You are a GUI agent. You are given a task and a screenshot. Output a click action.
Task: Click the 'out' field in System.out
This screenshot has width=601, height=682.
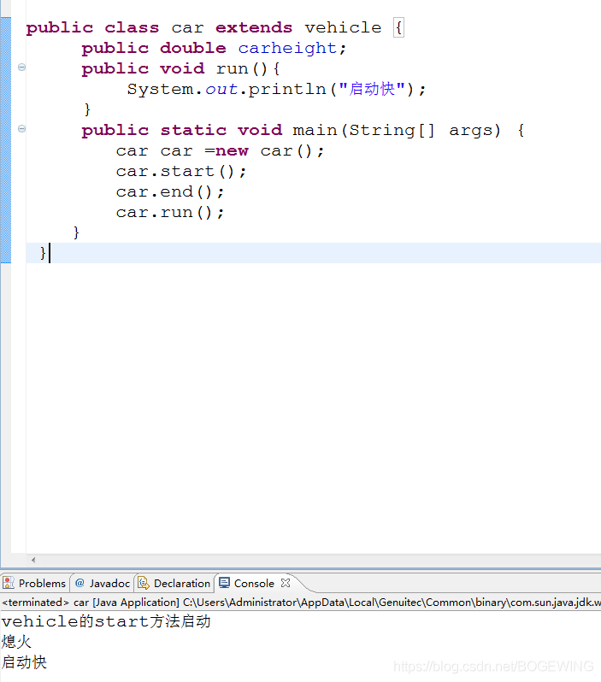point(221,89)
